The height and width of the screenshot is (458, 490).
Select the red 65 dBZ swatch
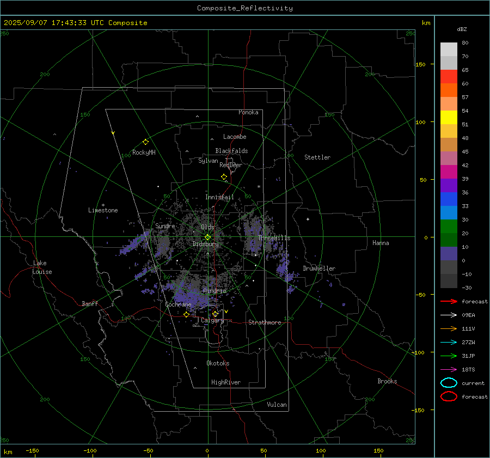point(449,77)
